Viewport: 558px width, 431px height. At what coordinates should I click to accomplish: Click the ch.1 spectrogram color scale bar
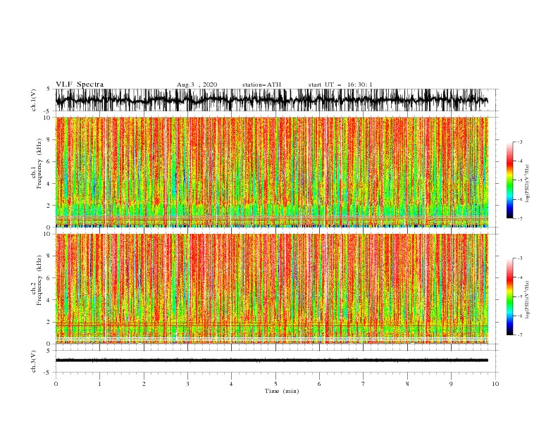[x=509, y=180]
